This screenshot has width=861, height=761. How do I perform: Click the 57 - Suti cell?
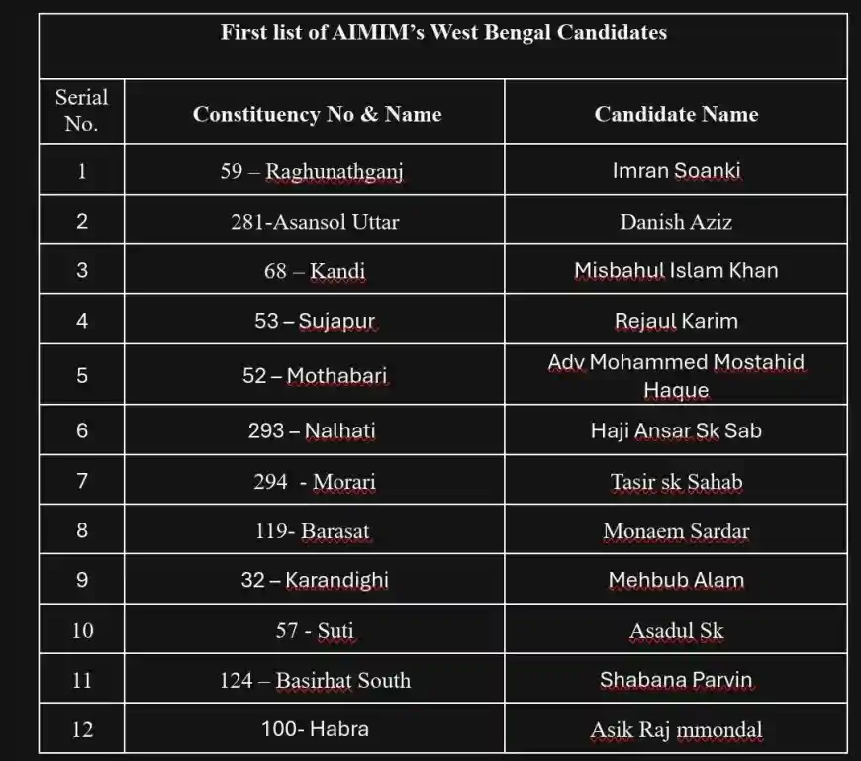tap(315, 630)
